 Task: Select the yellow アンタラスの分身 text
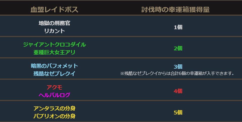tap(54, 109)
